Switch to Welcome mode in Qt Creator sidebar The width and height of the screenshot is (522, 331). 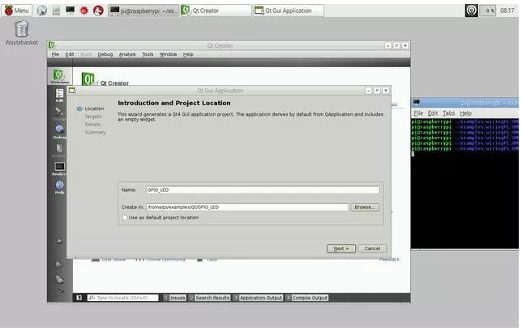click(x=59, y=76)
